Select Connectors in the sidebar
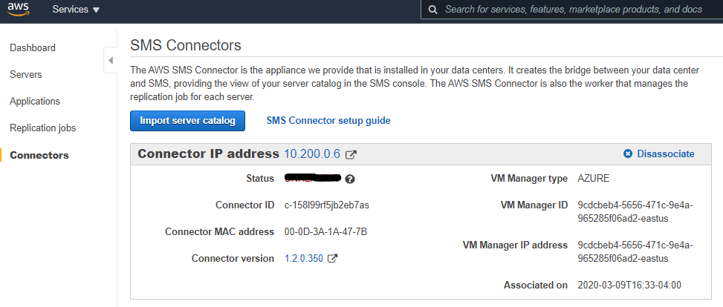This screenshot has height=307, width=723. pos(39,156)
